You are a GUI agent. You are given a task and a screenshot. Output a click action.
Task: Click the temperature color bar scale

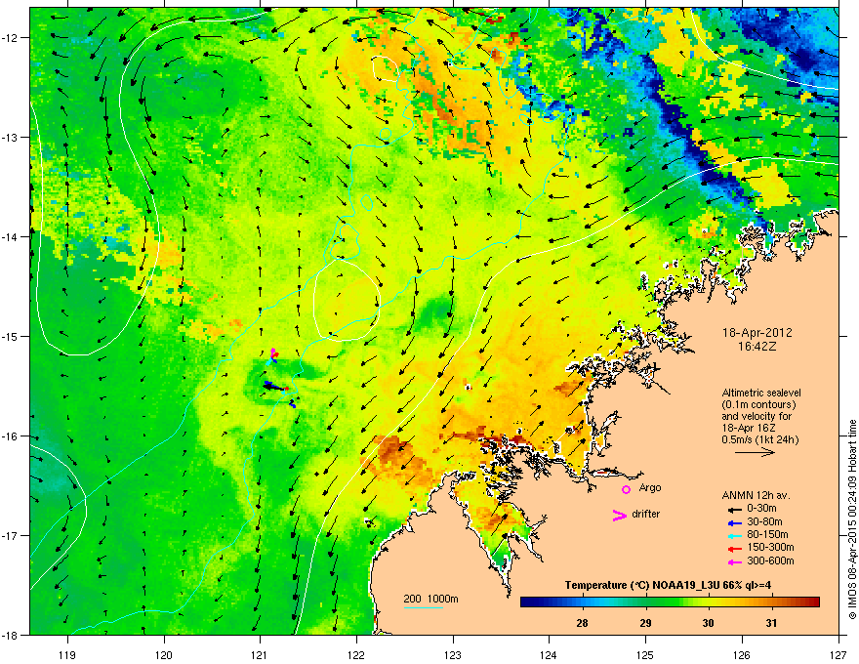click(x=670, y=602)
